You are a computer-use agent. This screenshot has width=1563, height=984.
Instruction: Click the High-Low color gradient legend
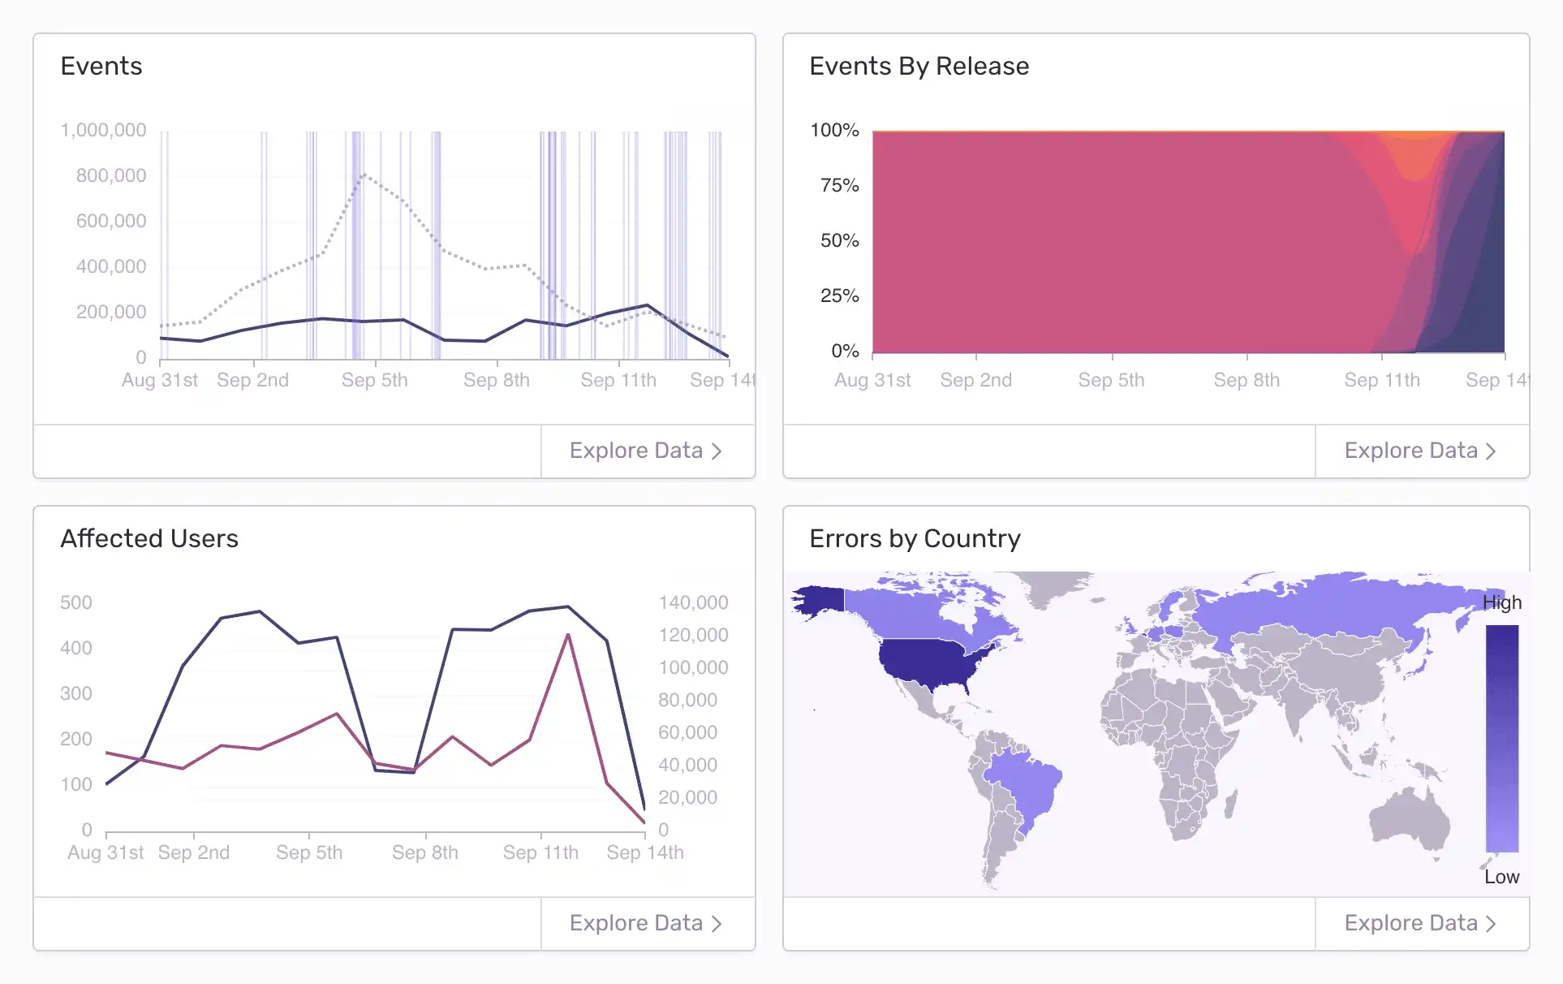1501,739
